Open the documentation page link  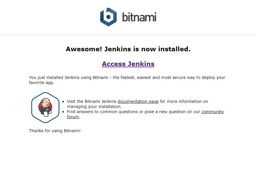pyautogui.click(x=138, y=101)
